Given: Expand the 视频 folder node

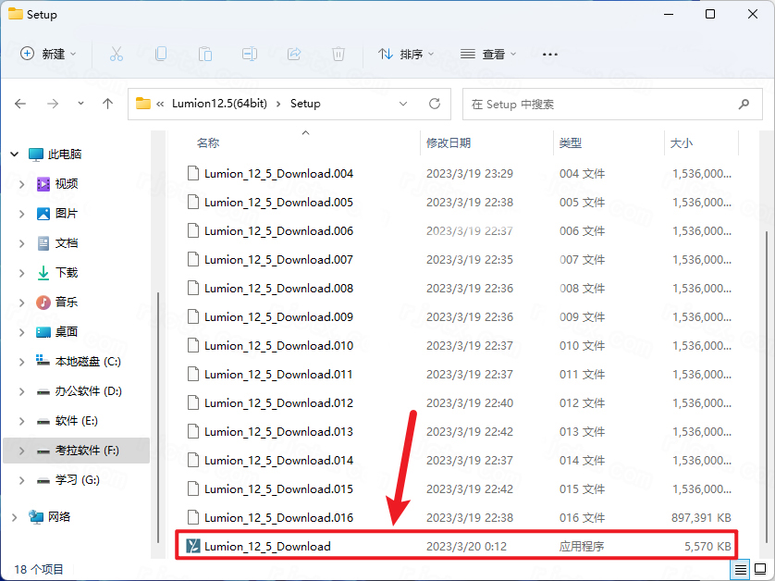Looking at the screenshot, I should (x=22, y=184).
